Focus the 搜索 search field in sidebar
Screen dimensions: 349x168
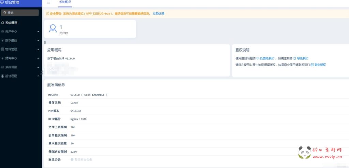tap(19, 13)
